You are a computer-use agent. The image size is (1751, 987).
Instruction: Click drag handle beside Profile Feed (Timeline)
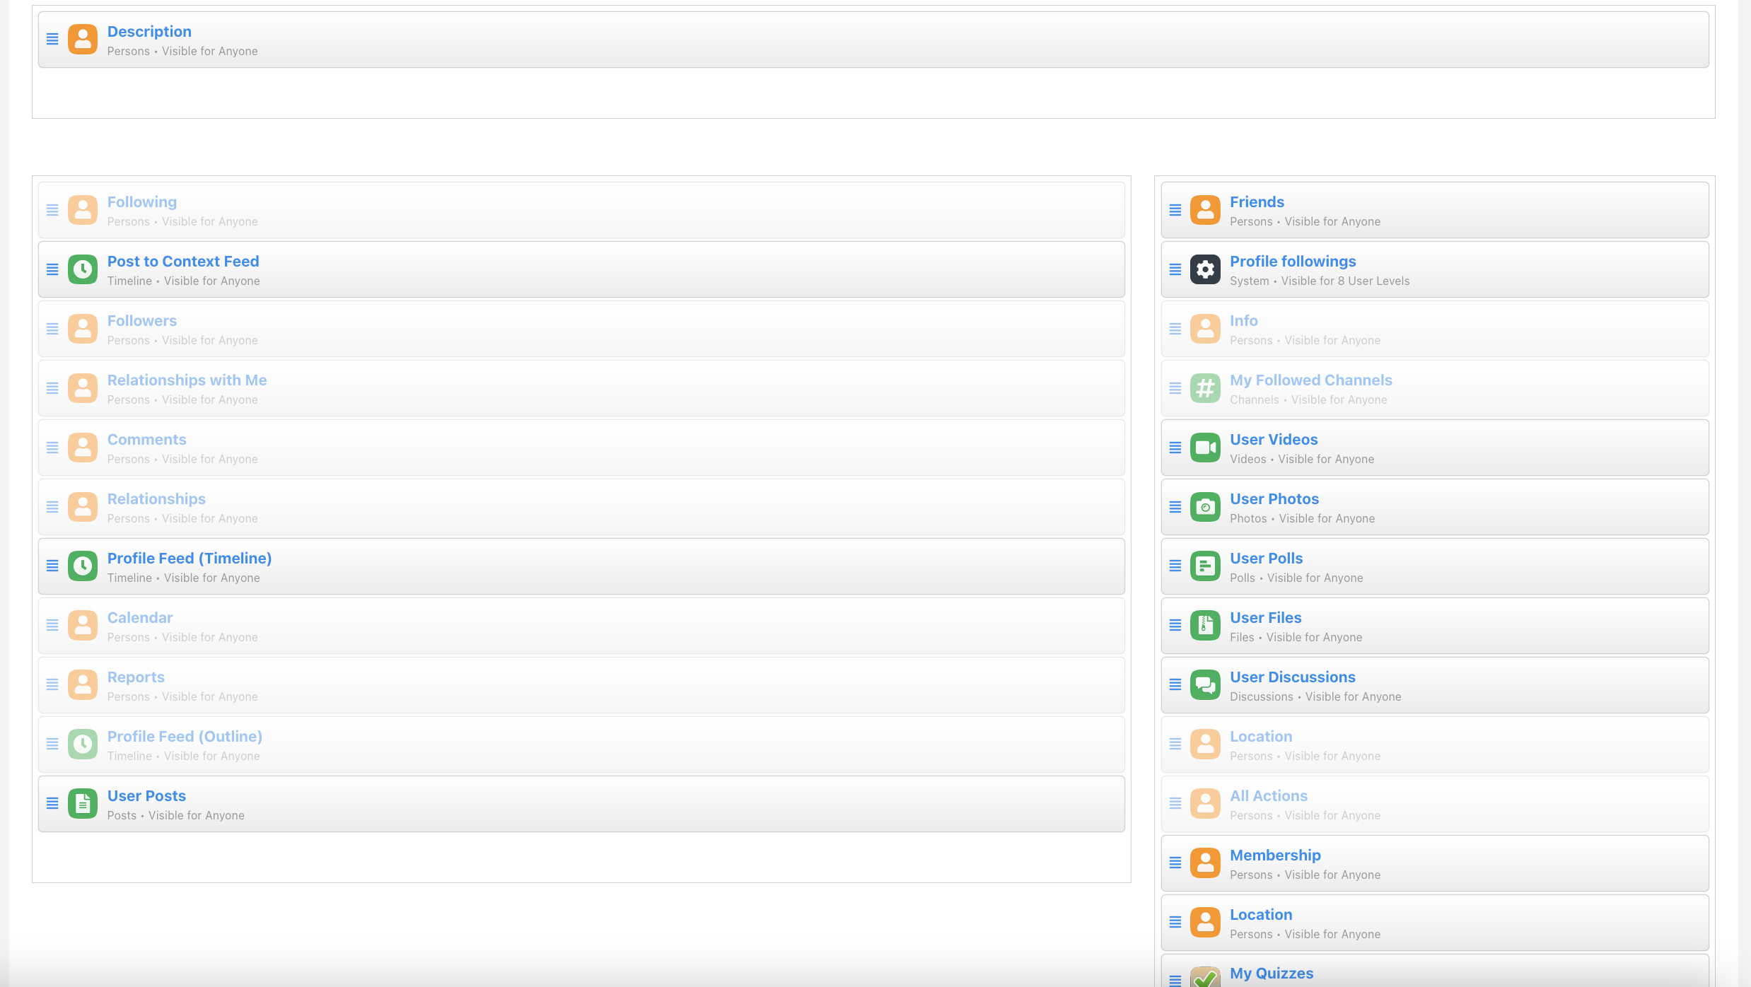pyautogui.click(x=52, y=566)
